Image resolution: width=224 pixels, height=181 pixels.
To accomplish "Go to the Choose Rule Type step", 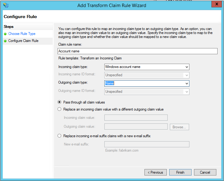I will coord(22,34).
